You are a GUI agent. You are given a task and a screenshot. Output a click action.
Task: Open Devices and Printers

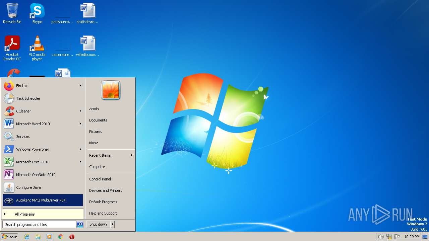[111, 190]
